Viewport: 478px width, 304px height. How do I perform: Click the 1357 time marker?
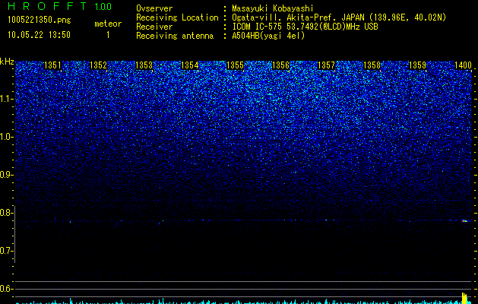pyautogui.click(x=327, y=65)
